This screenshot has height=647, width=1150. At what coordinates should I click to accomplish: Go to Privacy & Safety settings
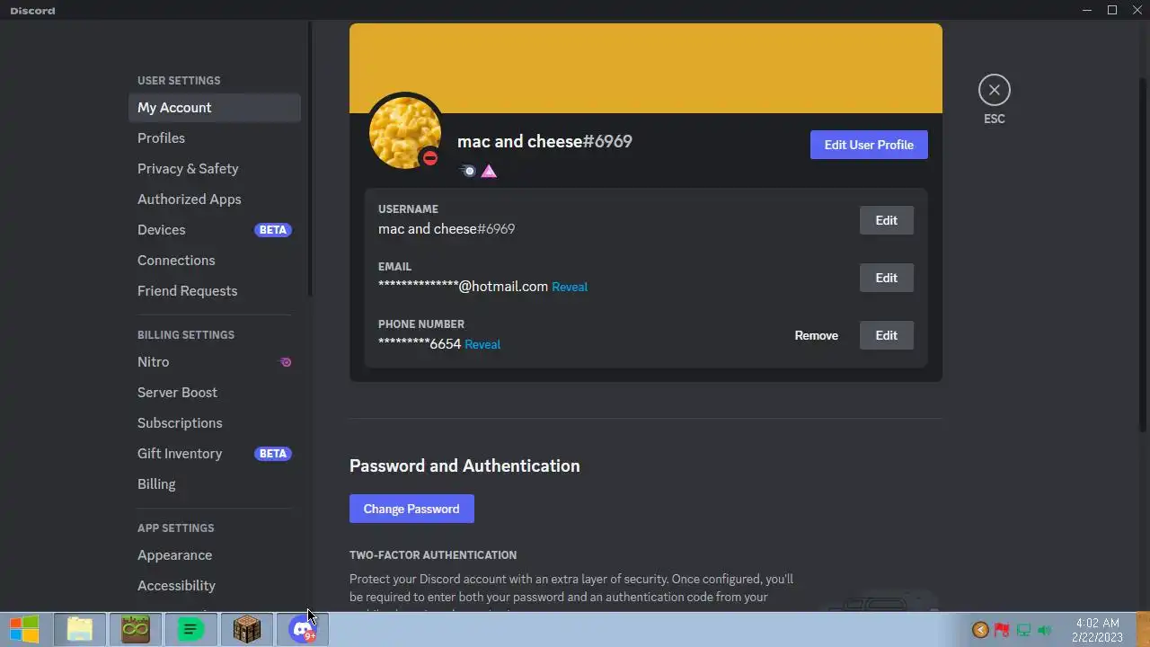click(215, 168)
